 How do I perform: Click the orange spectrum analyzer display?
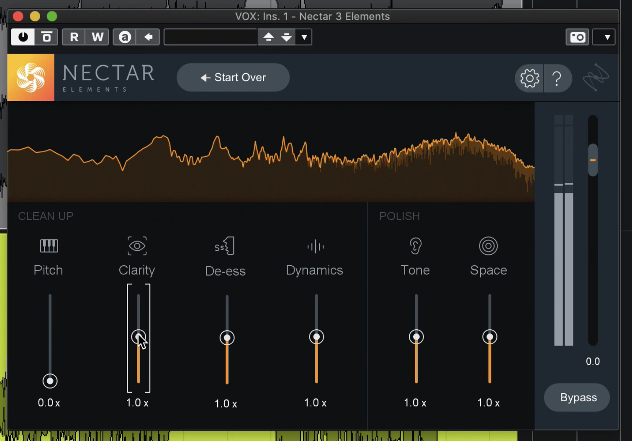click(x=271, y=152)
